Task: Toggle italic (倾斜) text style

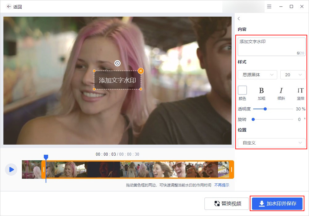Action: (x=281, y=94)
